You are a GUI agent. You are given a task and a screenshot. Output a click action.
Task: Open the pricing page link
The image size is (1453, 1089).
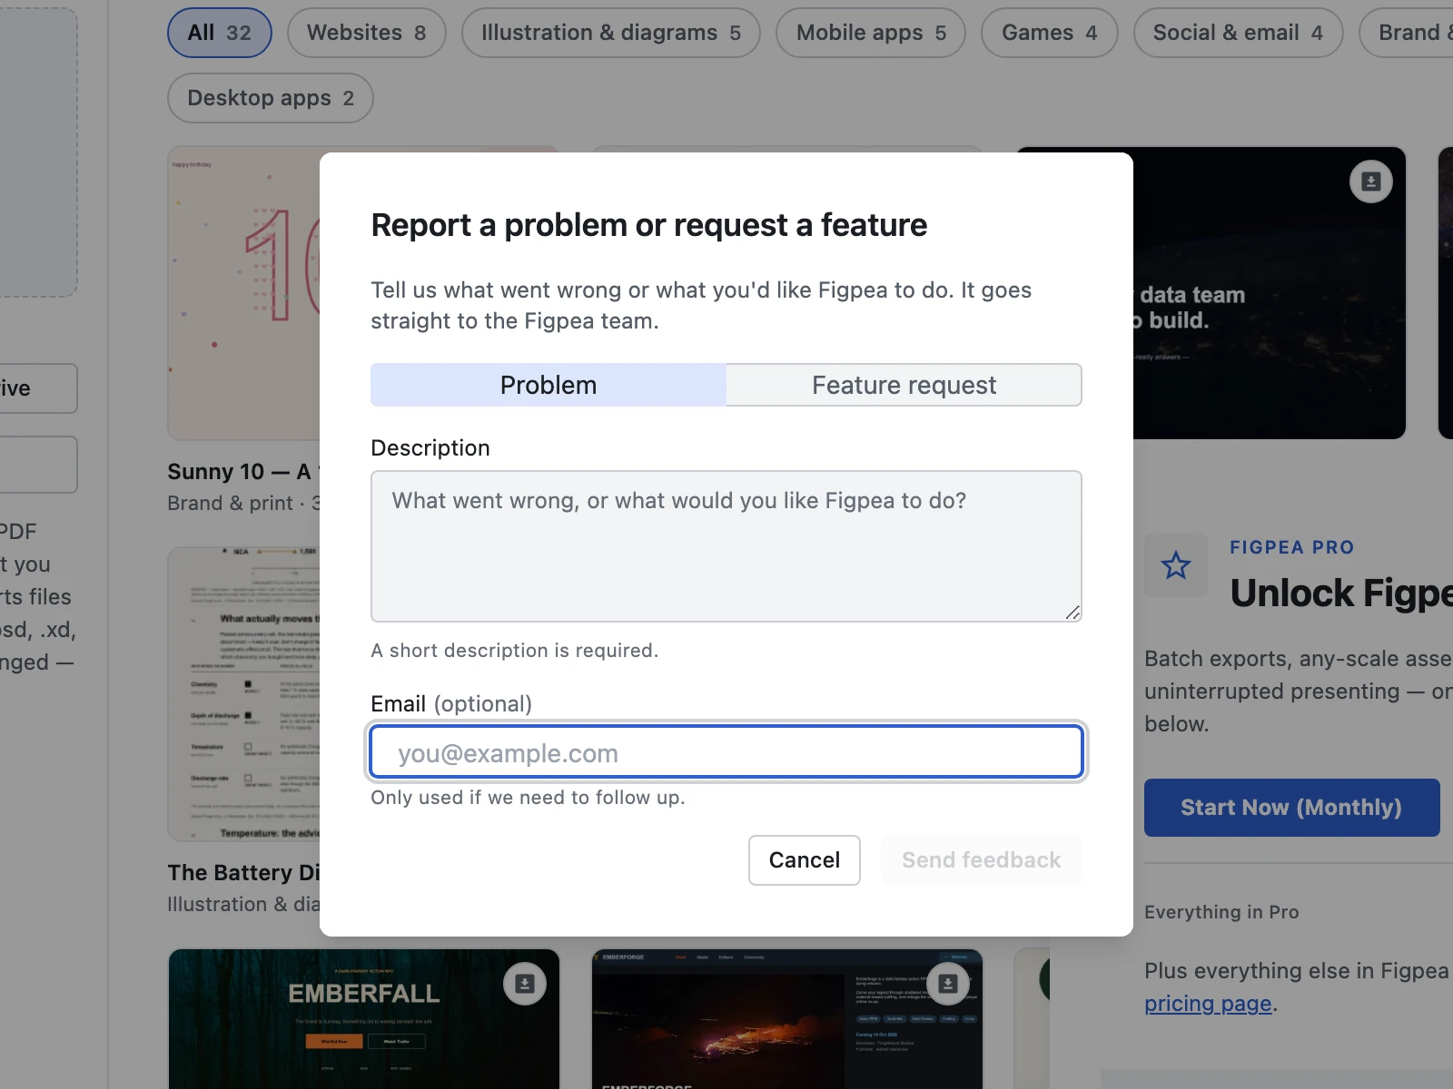coord(1208,1004)
